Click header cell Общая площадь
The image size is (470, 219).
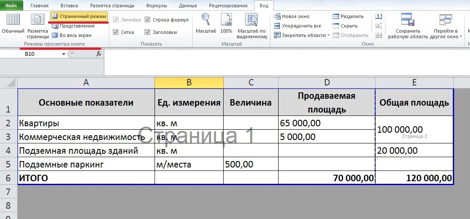coord(414,102)
